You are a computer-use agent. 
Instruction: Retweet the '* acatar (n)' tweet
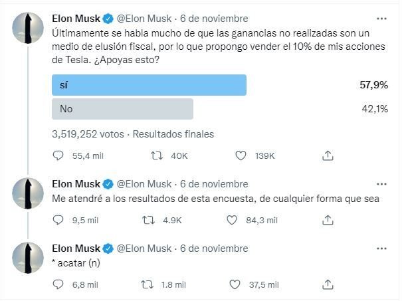click(147, 284)
